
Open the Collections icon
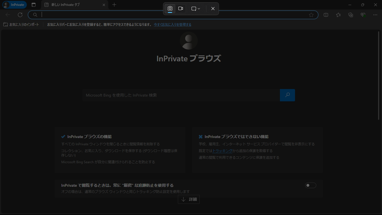click(351, 15)
